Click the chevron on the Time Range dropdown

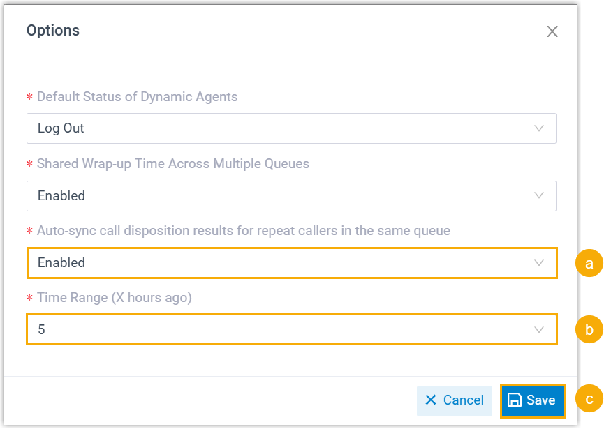click(538, 329)
